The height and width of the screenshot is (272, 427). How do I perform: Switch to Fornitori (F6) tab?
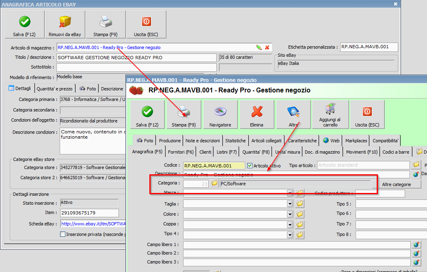pos(181,152)
